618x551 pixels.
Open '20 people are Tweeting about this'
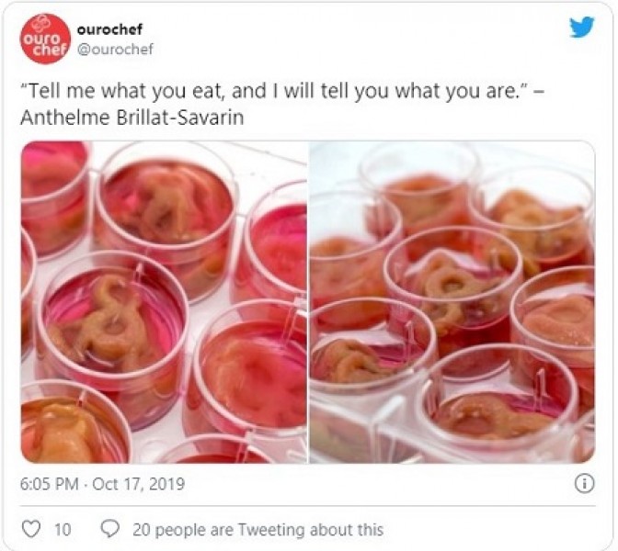pyautogui.click(x=257, y=530)
